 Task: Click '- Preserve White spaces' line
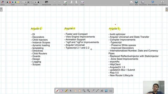(123, 45)
